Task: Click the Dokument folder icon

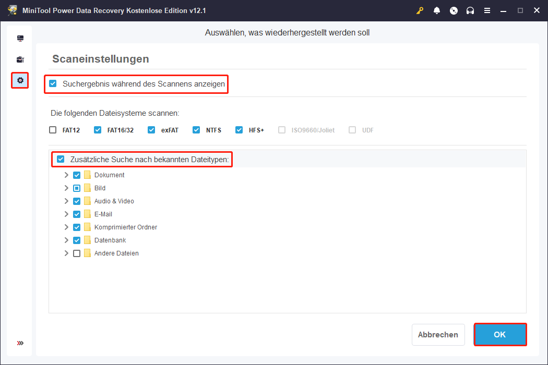Action: tap(87, 175)
